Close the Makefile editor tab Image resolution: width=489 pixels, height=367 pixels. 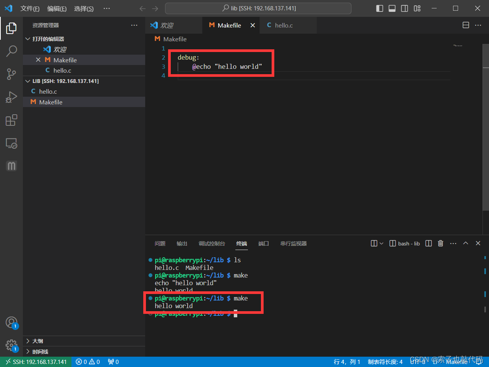(253, 25)
